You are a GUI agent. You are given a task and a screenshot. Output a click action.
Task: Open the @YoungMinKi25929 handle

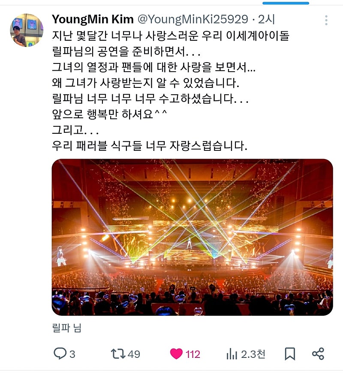(193, 19)
